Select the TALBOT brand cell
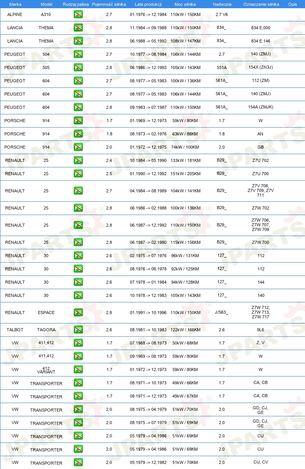Image resolution: width=305 pixels, height=469 pixels. tap(15, 330)
